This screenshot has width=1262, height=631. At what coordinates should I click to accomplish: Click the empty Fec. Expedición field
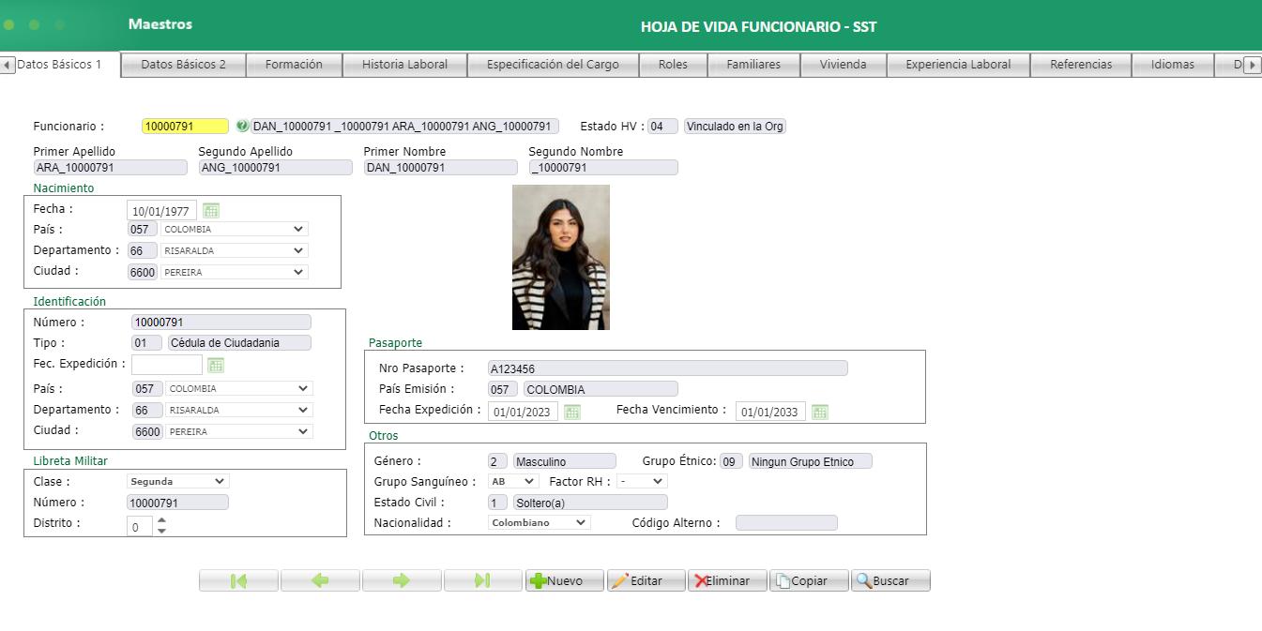point(167,365)
